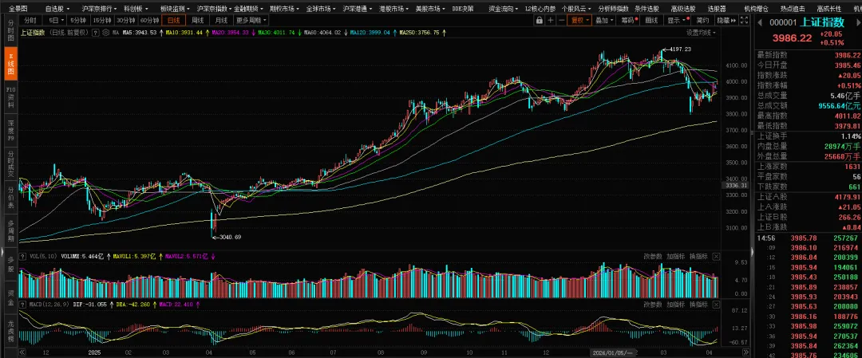The width and height of the screenshot is (862, 358).
Task: Open 科创板 menu
Action: point(136,9)
